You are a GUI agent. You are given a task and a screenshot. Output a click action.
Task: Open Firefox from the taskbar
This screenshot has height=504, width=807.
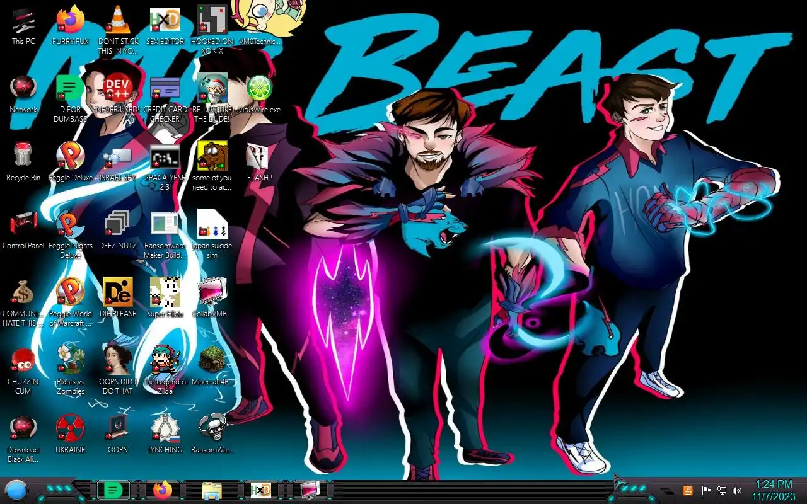click(x=162, y=490)
